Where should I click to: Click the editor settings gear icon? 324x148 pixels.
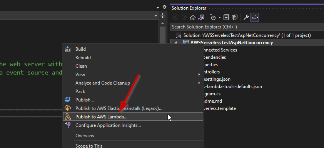[165, 7]
